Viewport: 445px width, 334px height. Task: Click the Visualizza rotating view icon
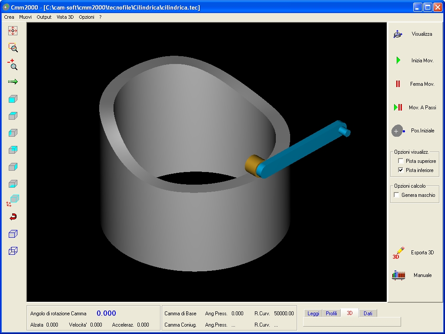click(398, 34)
